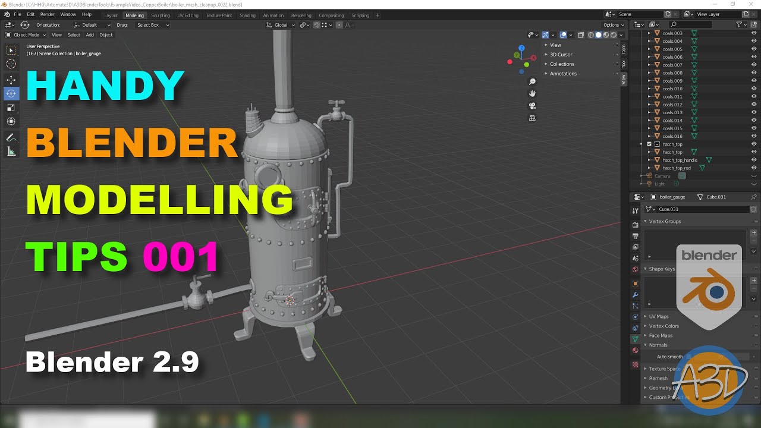Open the Output properties tab icon
This screenshot has height=428, width=761.
point(635,236)
